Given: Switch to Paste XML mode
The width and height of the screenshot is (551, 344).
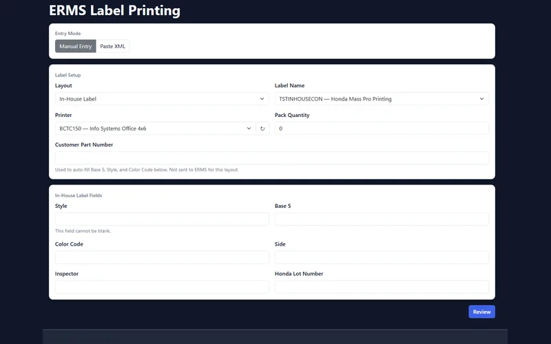Looking at the screenshot, I should pos(112,46).
